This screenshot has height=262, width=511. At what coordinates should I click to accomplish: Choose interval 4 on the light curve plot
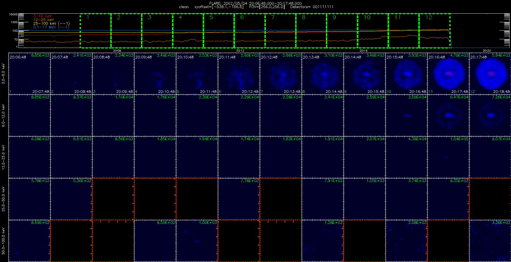(x=188, y=31)
